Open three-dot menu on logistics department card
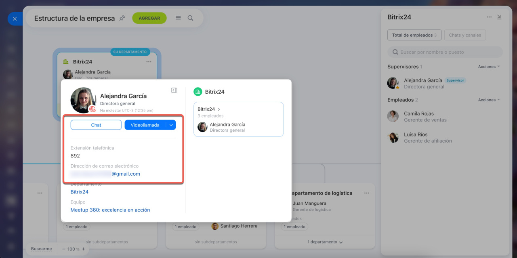 point(366,193)
